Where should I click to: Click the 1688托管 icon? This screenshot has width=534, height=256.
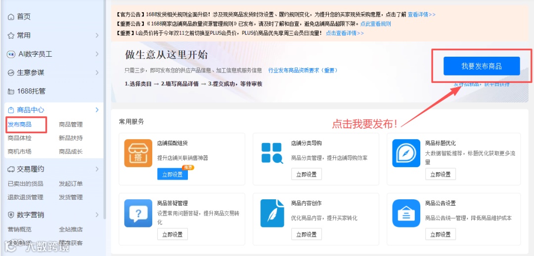11,91
